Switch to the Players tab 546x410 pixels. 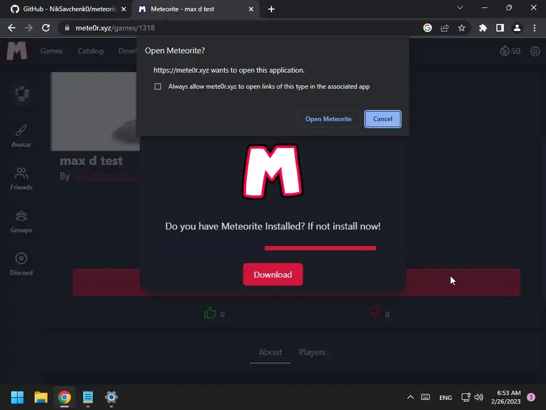(312, 352)
